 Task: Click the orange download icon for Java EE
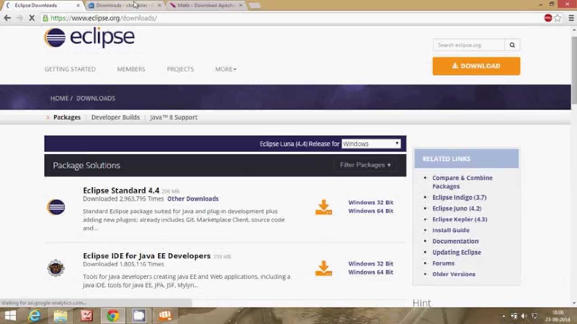(324, 268)
